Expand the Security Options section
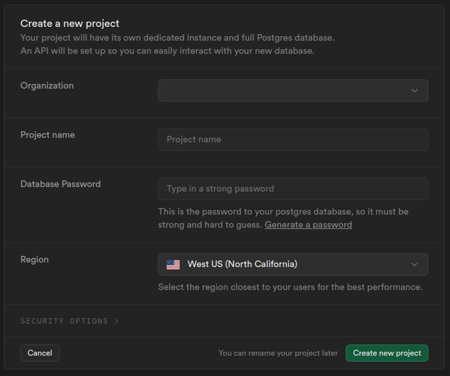 69,321
